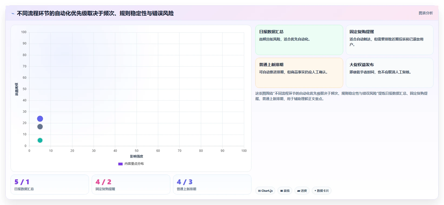Click the 内容重点分布 legend label
444x205 pixels.
134,164
